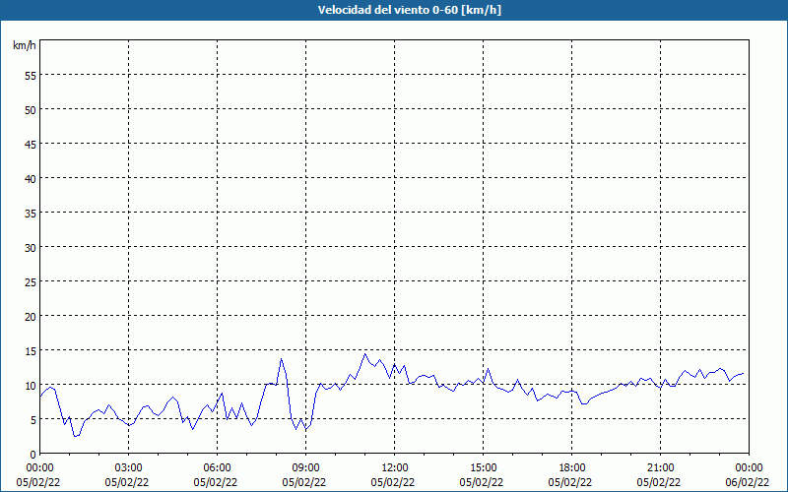Click the y-axis label "50"
The width and height of the screenshot is (788, 492).
coord(31,110)
